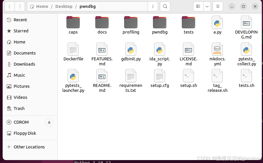Go forward with the forward arrow
The height and width of the screenshot is (163, 263).
point(20,6)
